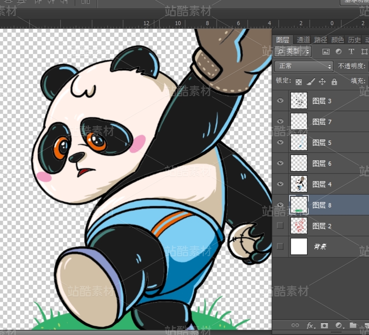
Task: Hide 图层 3 with its eye icon
Action: pos(280,101)
